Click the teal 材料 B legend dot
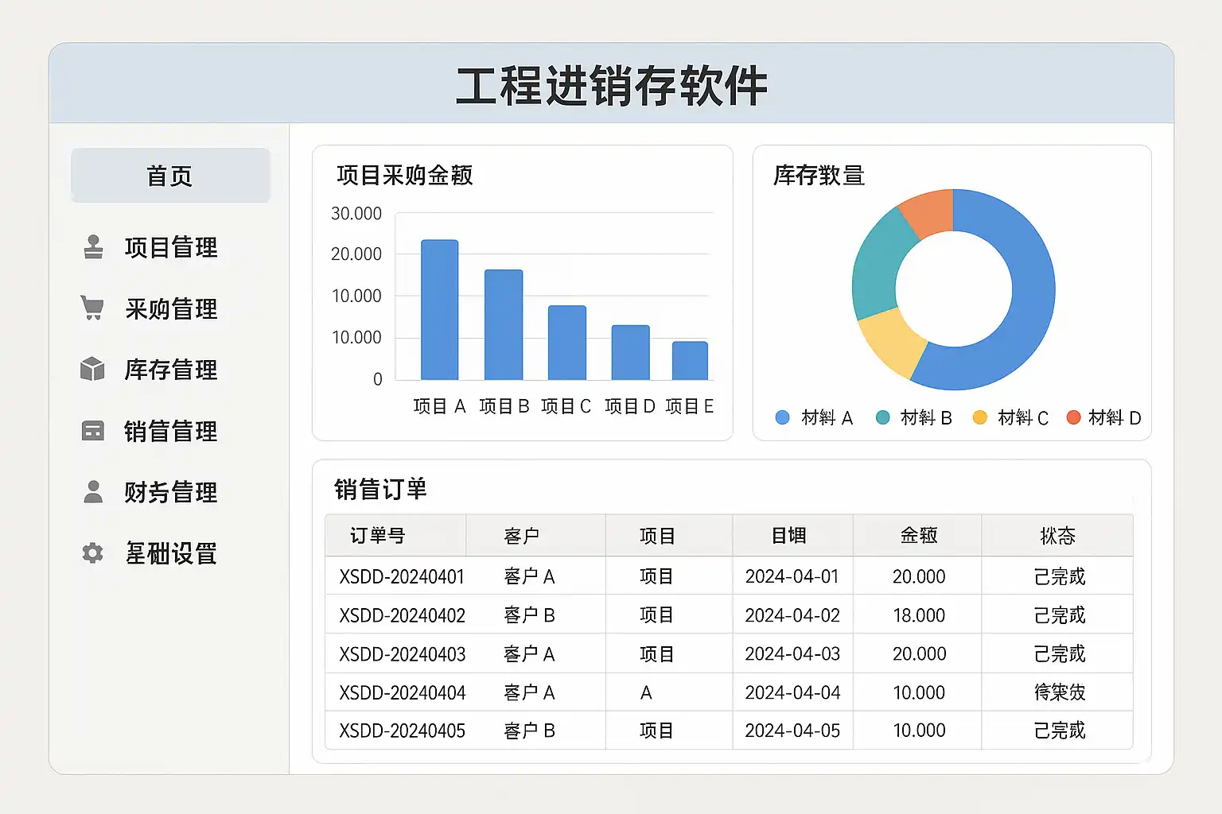Viewport: 1222px width, 814px height. [x=882, y=417]
